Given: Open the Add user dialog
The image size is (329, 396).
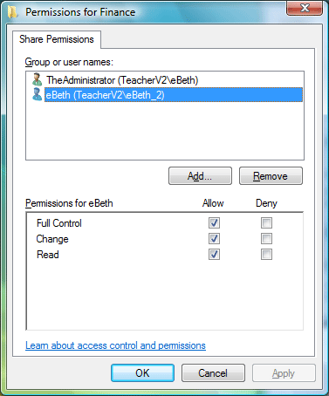Looking at the screenshot, I should 200,176.
